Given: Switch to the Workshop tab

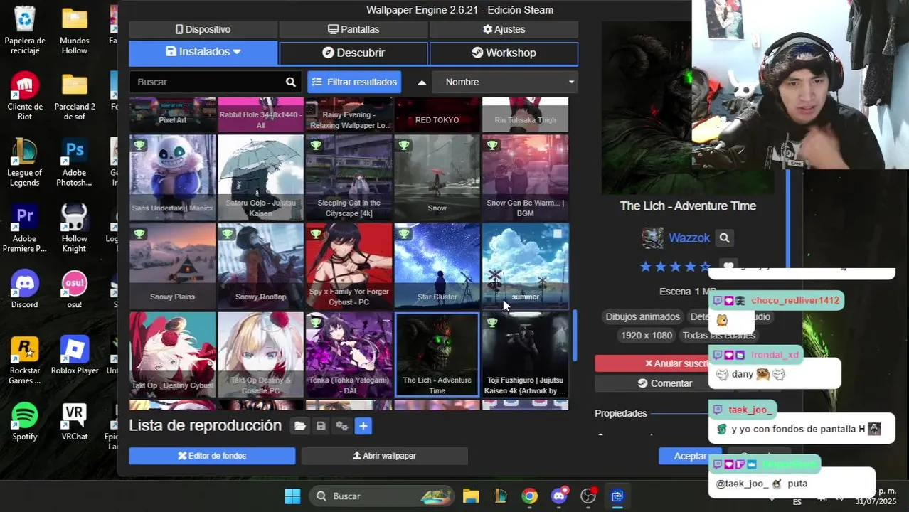Looking at the screenshot, I should pyautogui.click(x=504, y=53).
